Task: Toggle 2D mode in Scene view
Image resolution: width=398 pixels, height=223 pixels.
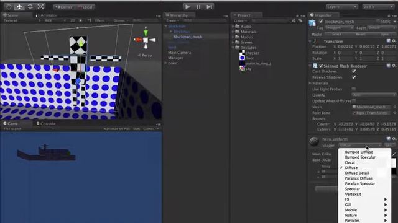Action: [73, 20]
